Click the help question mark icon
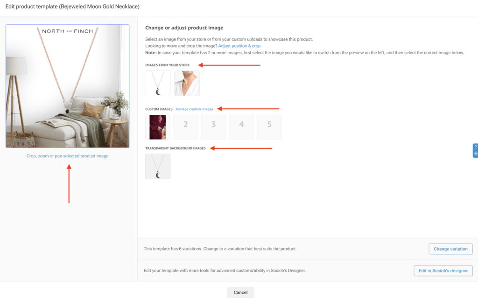 pos(476,147)
